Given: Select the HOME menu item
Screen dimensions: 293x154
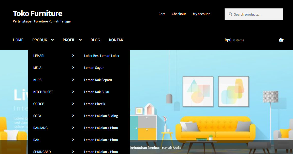Looking at the screenshot, I should [x=18, y=40].
